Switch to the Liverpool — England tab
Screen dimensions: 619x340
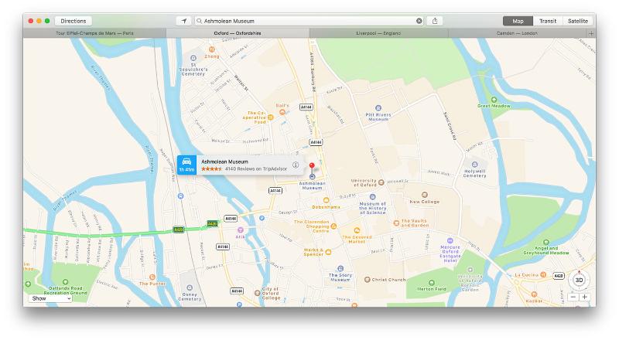[x=380, y=33]
